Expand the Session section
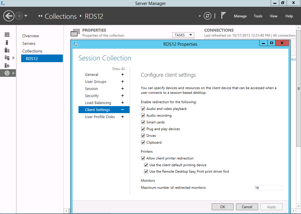301x214 pixels. click(x=123, y=89)
